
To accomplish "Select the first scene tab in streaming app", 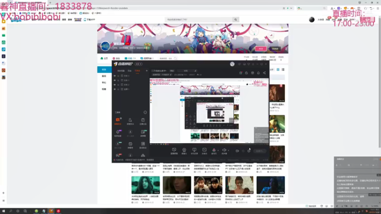I will coord(121,71).
